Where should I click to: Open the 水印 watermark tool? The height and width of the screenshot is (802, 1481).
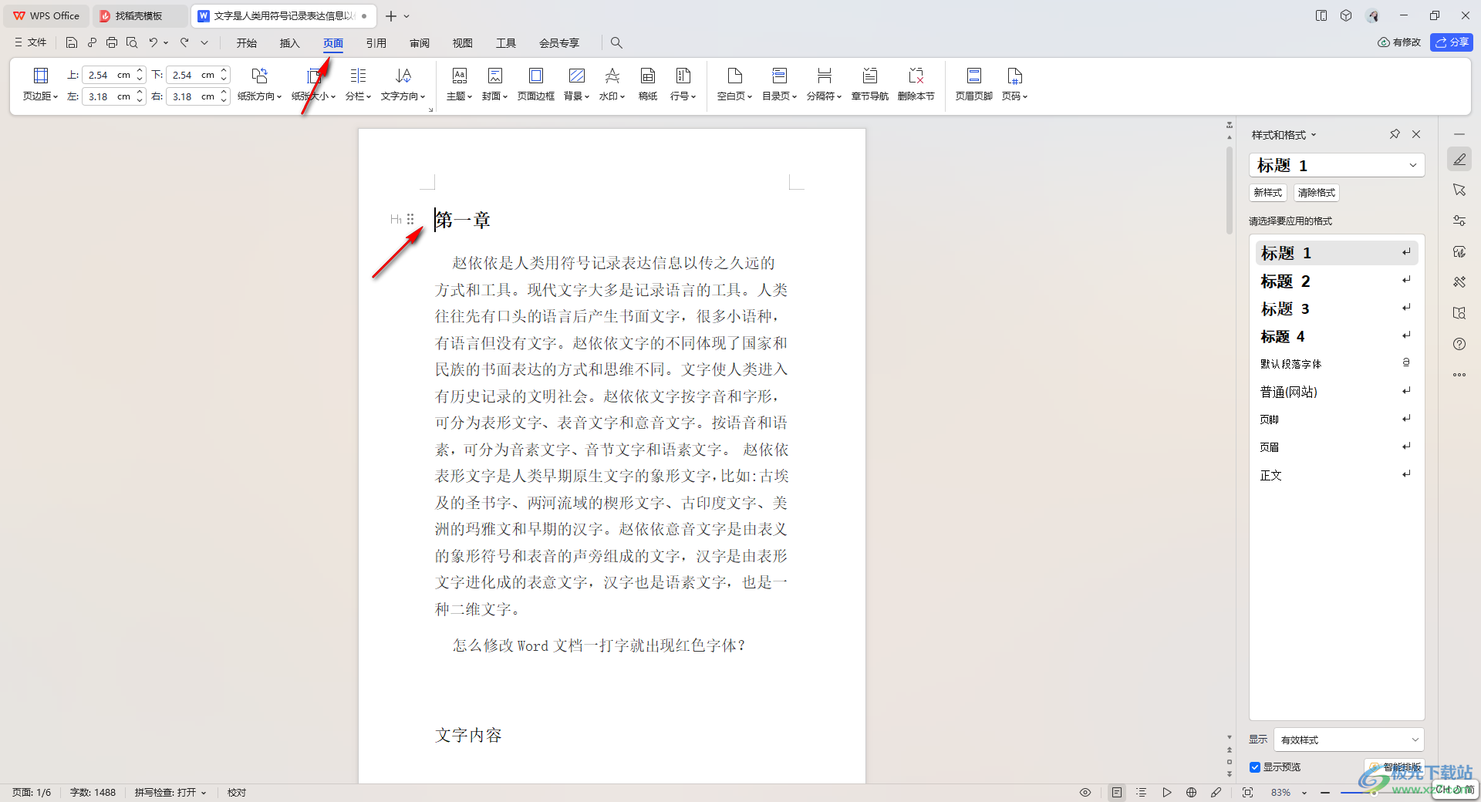(x=612, y=84)
